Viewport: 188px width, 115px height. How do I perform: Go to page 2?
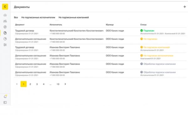30,84
